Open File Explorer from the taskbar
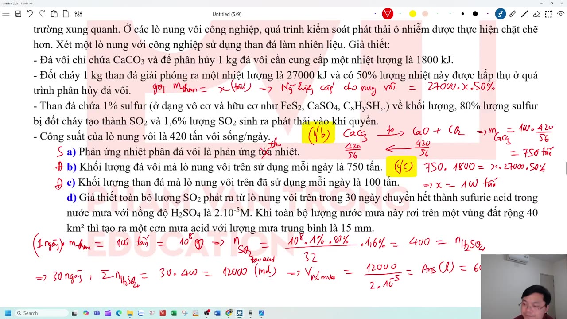The image size is (567, 319). (x=129, y=313)
